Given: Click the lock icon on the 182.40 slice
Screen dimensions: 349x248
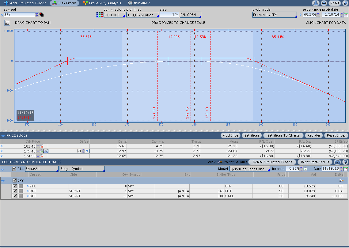Looking at the screenshot, I should [42, 146].
